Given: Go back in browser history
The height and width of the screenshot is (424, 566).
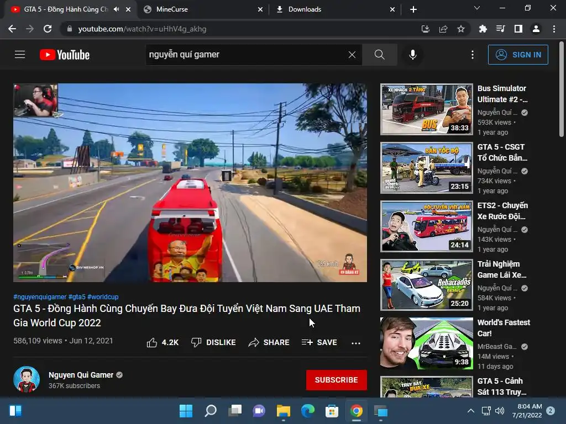Looking at the screenshot, I should [x=12, y=29].
